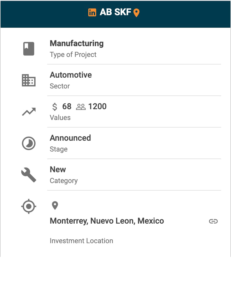231x296 pixels.
Task: Click the wrench icon next to Category
Action: click(x=29, y=175)
